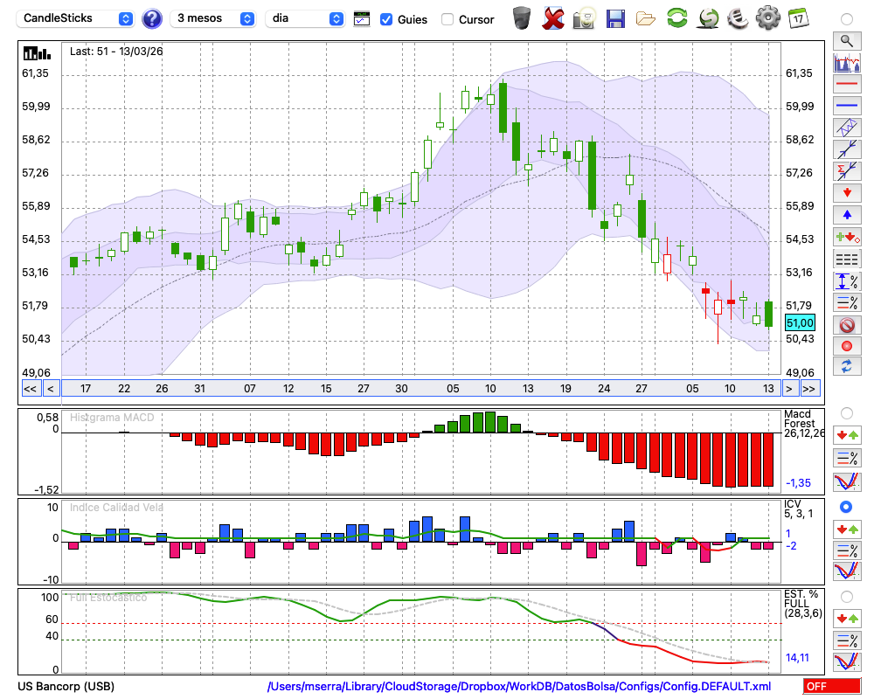Open the CandleSticks chart type dropdown
The width and height of the screenshot is (874, 699).
[x=77, y=18]
